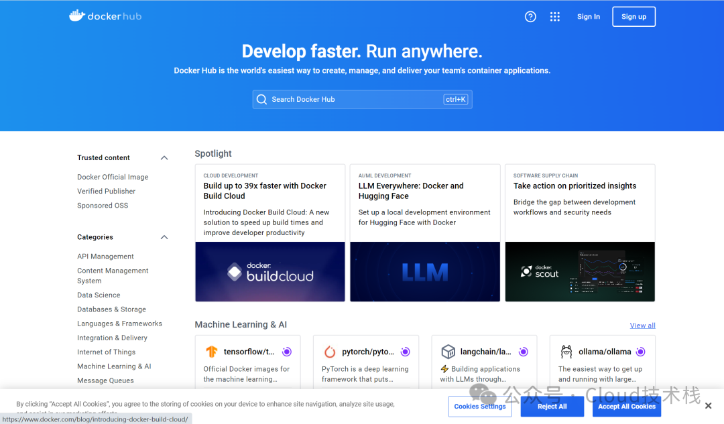Click the Sign In link

pos(589,17)
